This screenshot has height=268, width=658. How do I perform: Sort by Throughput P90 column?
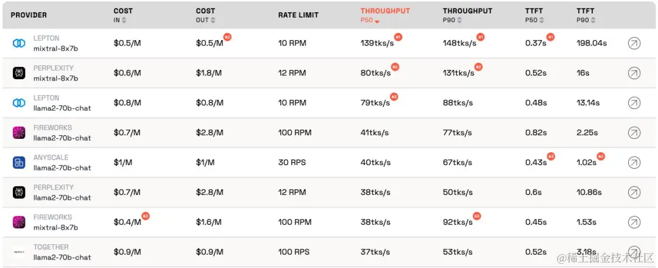click(467, 15)
